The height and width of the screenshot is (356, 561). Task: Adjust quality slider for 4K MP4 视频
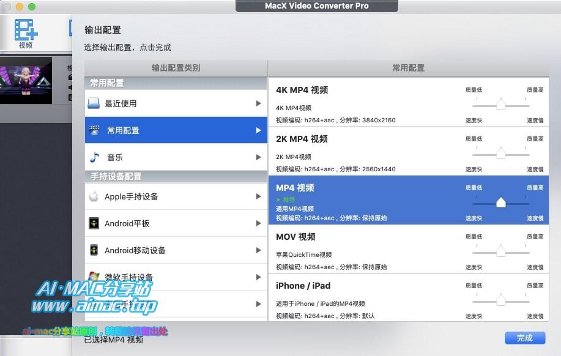pyautogui.click(x=501, y=105)
